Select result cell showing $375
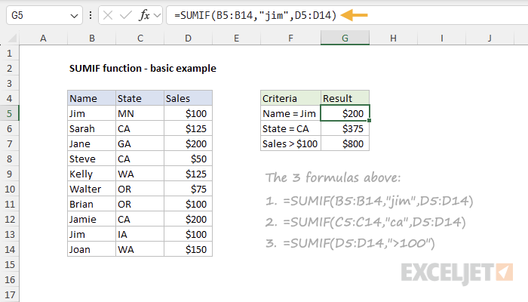Screen dimensions: 528x302 coord(345,129)
